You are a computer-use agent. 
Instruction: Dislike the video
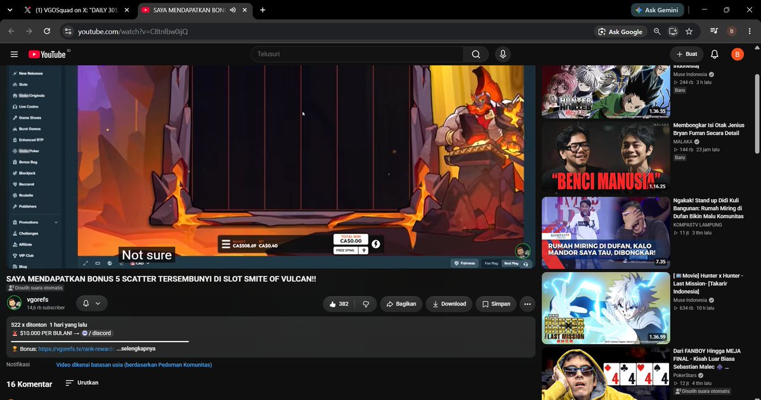tap(366, 304)
